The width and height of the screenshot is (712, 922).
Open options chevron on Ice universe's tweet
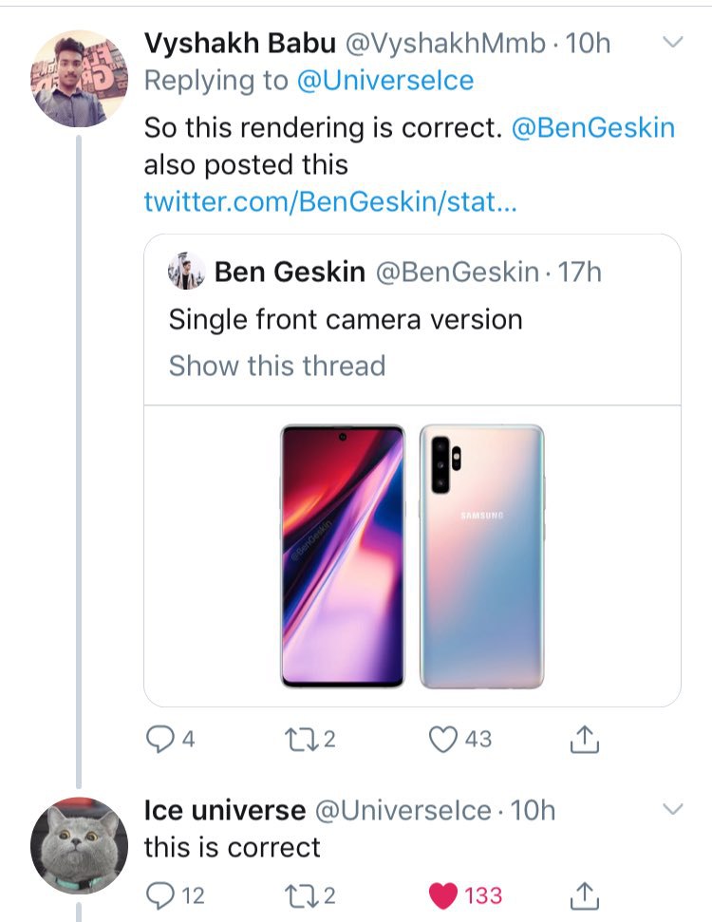point(673,808)
